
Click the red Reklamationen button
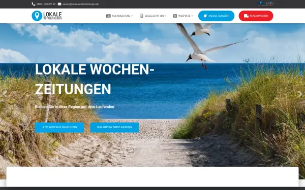coord(256,16)
